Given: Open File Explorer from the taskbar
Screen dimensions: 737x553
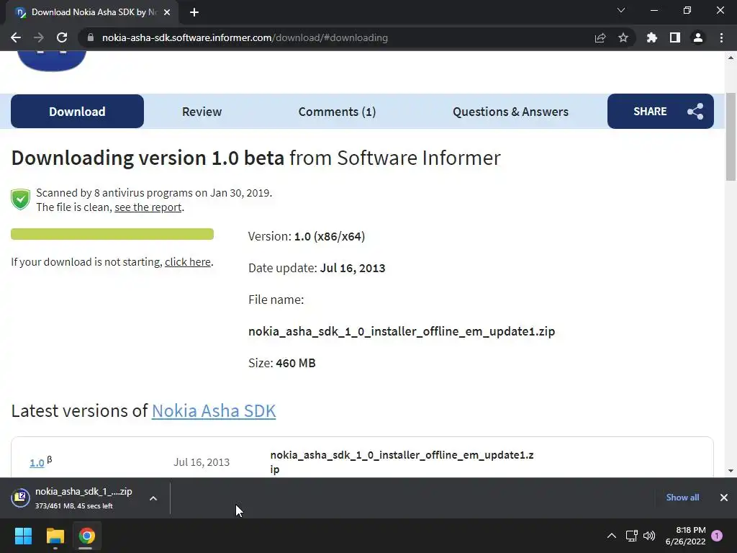Looking at the screenshot, I should pyautogui.click(x=55, y=536).
